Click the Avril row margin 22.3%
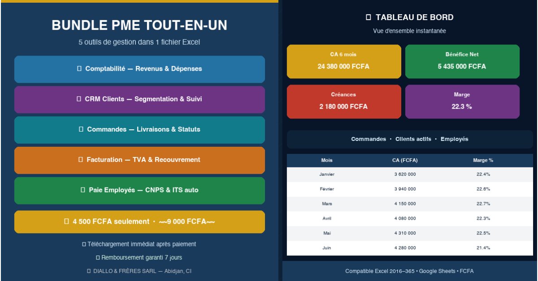The image size is (538, 281). coord(483,219)
